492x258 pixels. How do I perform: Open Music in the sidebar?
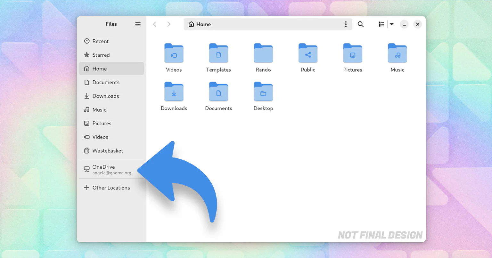(111, 110)
